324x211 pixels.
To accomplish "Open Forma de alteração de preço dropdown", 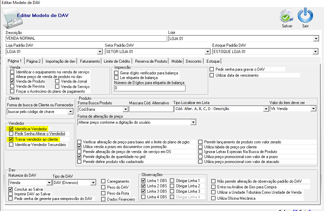I will click(193, 122).
